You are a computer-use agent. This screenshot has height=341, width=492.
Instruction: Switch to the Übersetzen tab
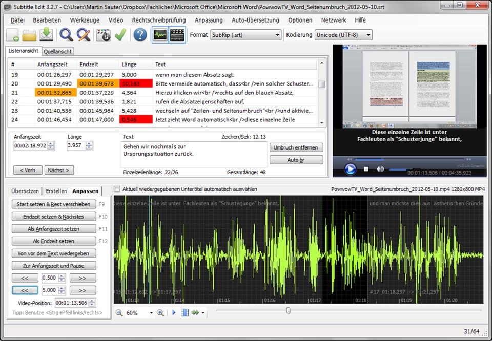[25, 191]
